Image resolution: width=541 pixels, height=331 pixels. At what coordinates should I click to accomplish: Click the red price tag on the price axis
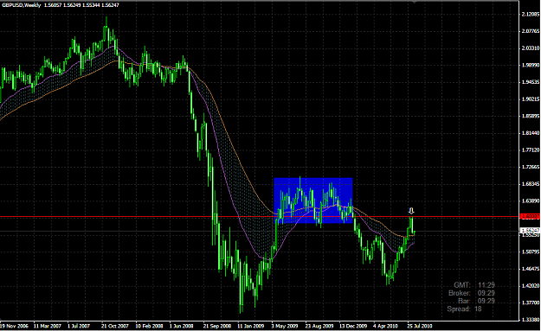530,216
